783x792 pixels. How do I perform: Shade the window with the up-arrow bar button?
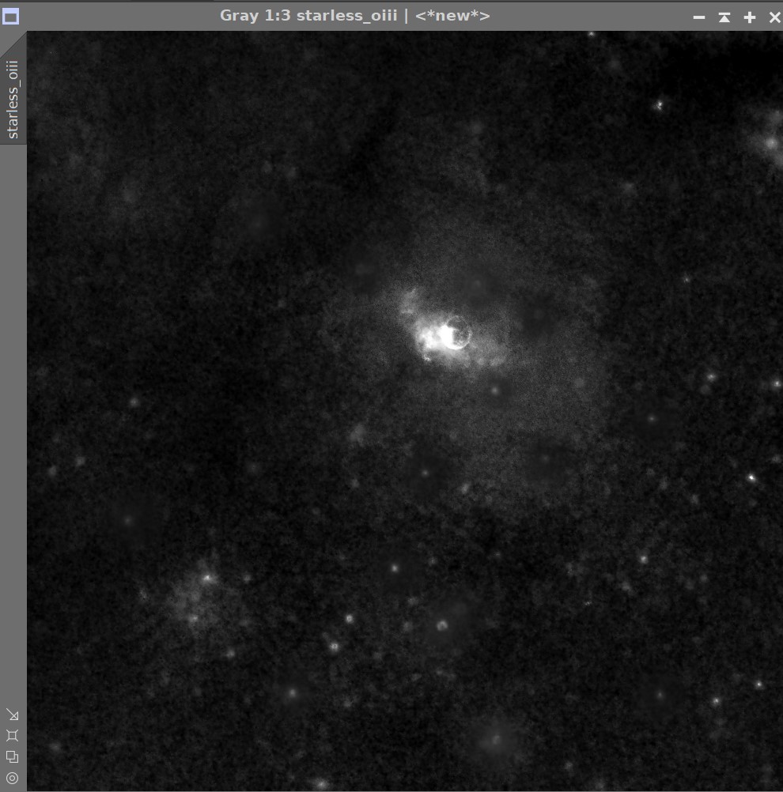click(724, 17)
